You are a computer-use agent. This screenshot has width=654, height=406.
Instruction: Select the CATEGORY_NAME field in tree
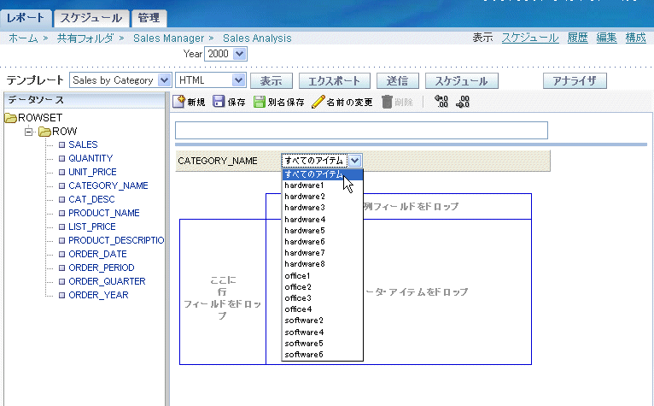pos(108,185)
